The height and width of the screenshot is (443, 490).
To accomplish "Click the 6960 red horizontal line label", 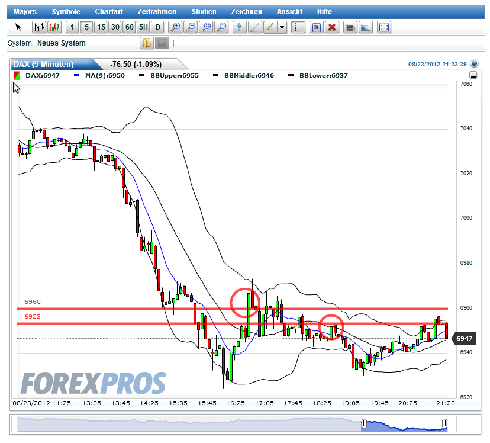I will point(33,302).
